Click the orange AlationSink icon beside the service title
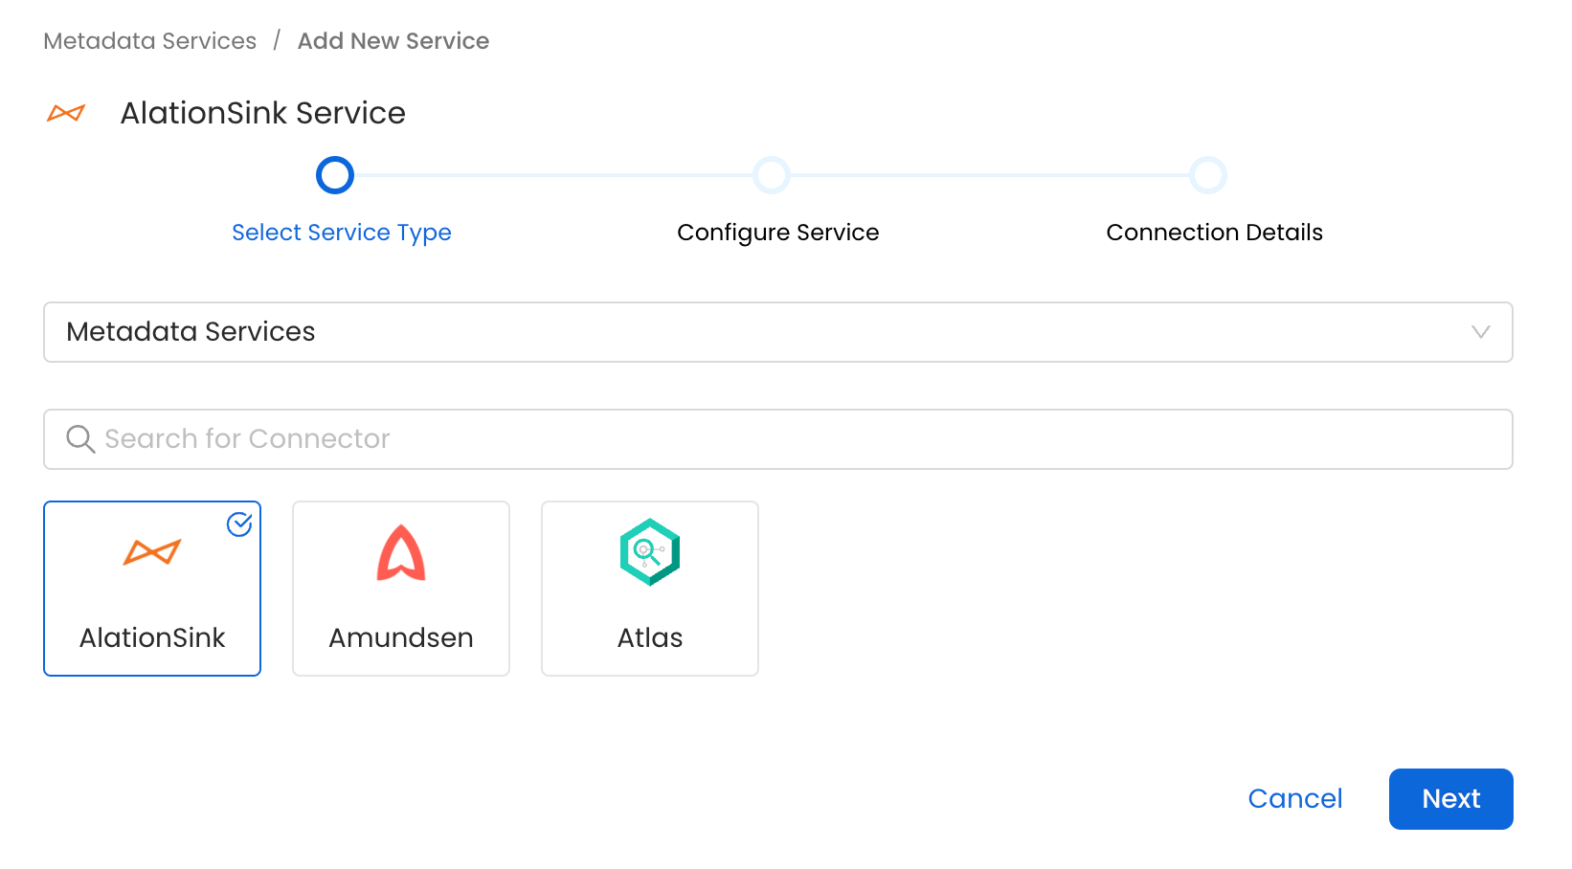 [65, 113]
